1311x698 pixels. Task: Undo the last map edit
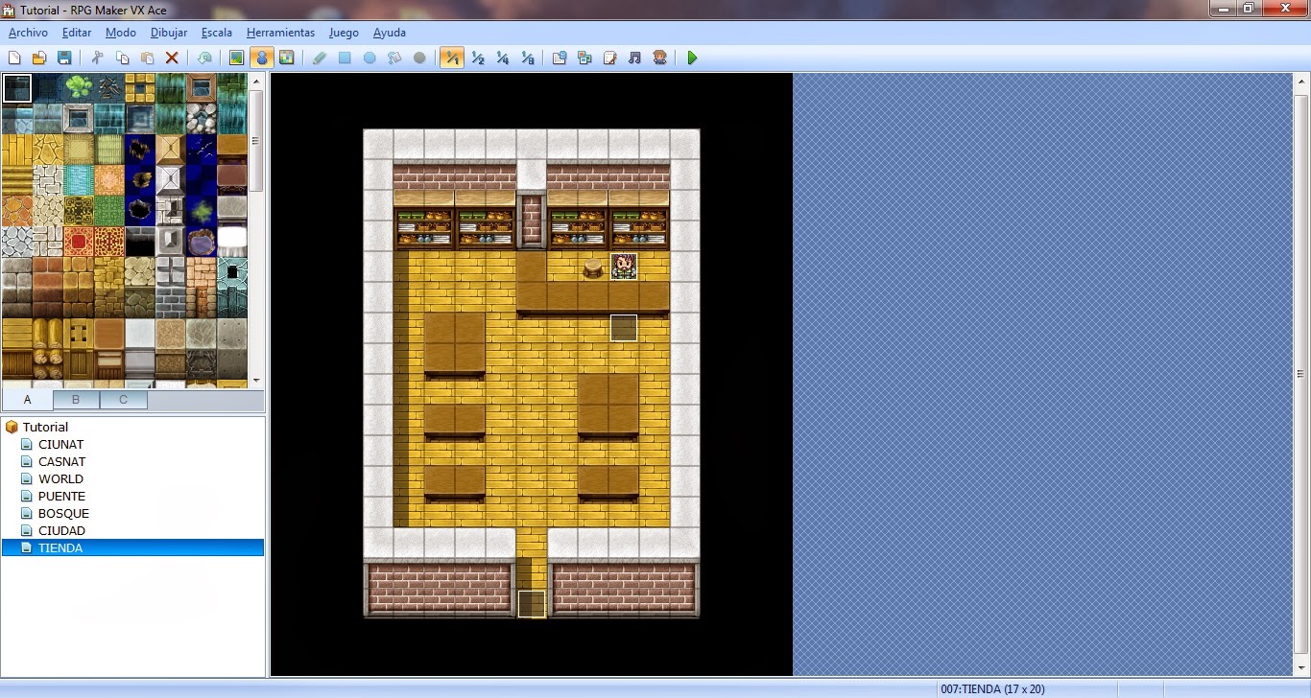point(205,58)
